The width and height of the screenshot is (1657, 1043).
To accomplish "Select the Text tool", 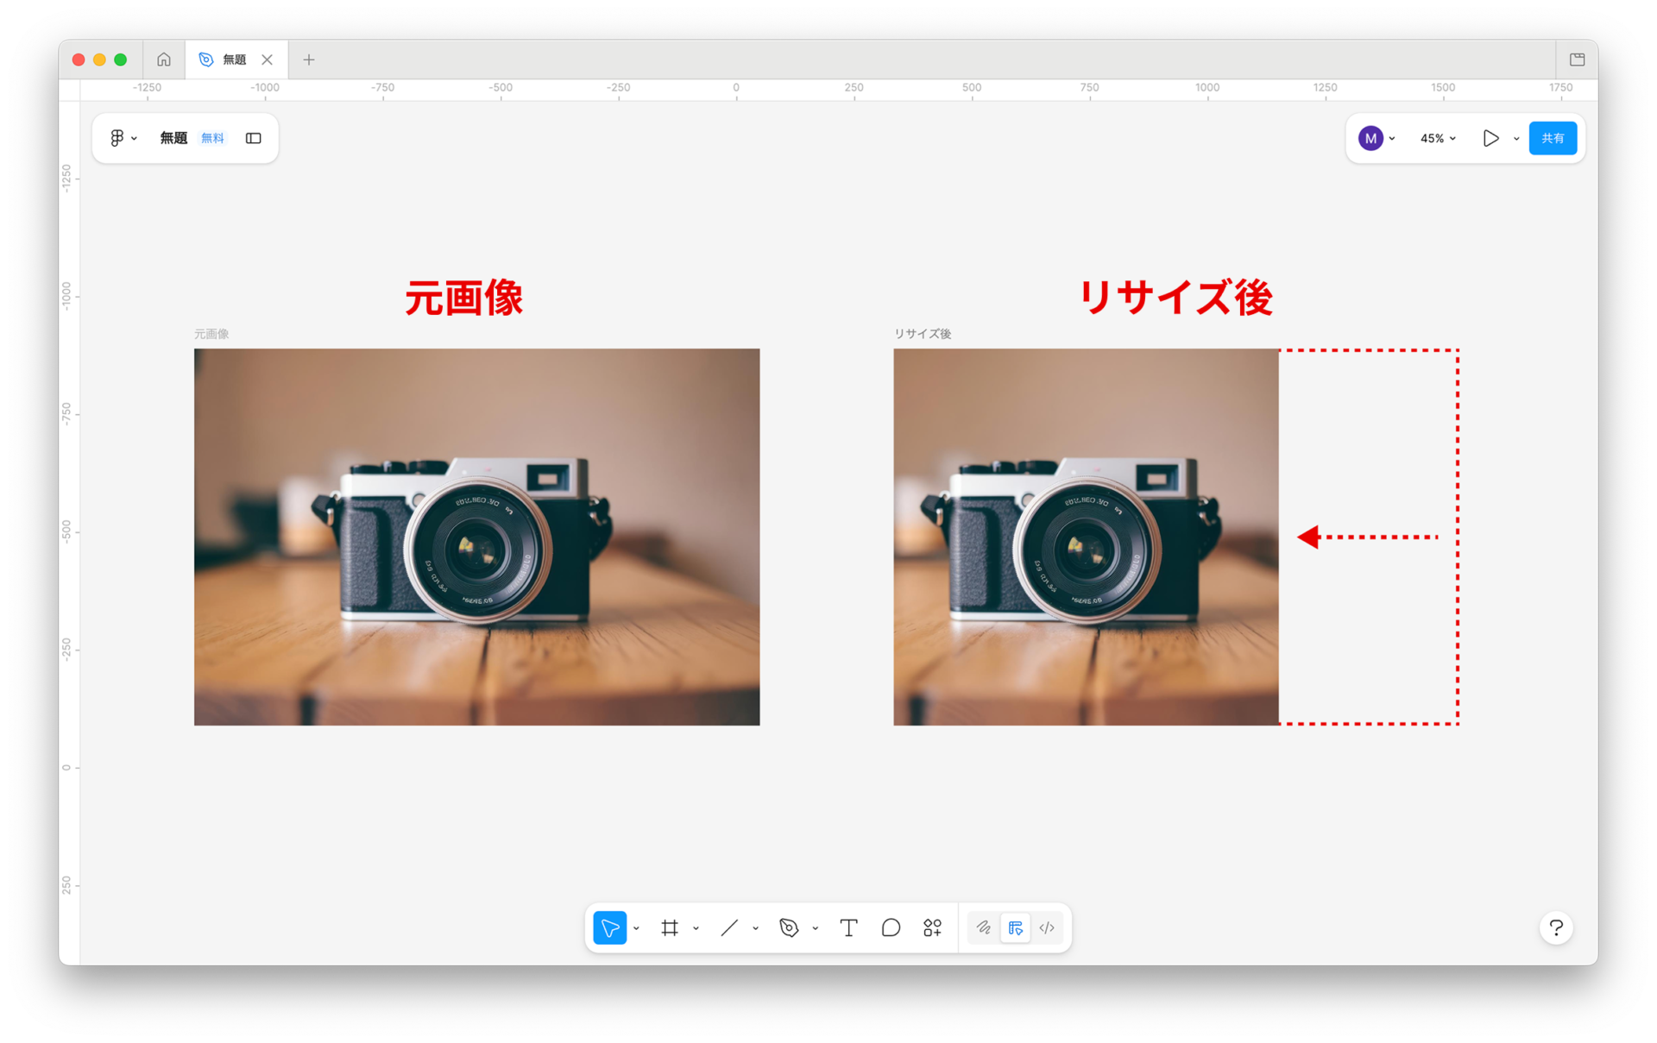I will [x=848, y=927].
